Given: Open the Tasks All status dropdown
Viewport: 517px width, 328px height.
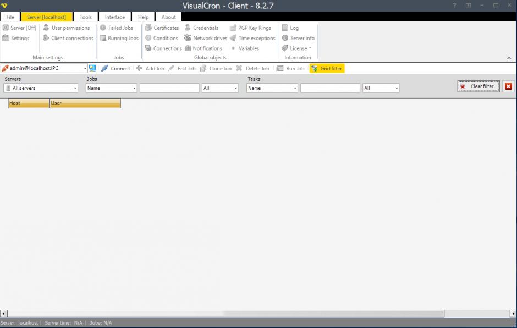Looking at the screenshot, I should tap(397, 88).
